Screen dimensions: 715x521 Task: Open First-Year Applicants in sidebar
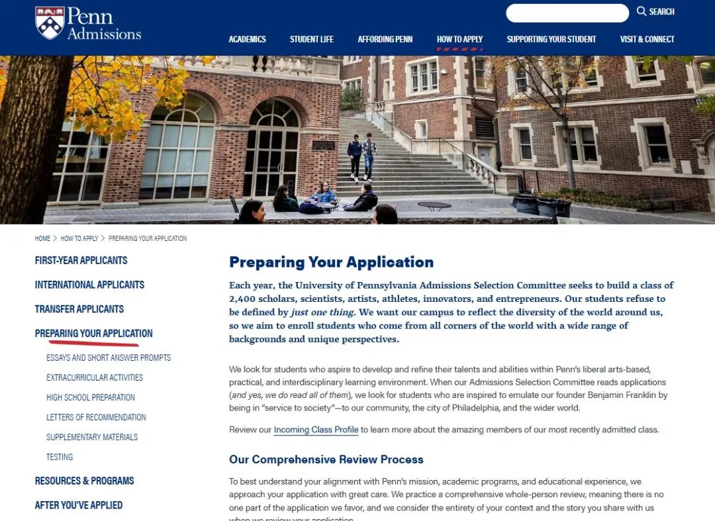(x=81, y=260)
